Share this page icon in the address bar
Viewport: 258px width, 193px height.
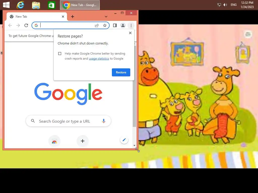coord(97,25)
